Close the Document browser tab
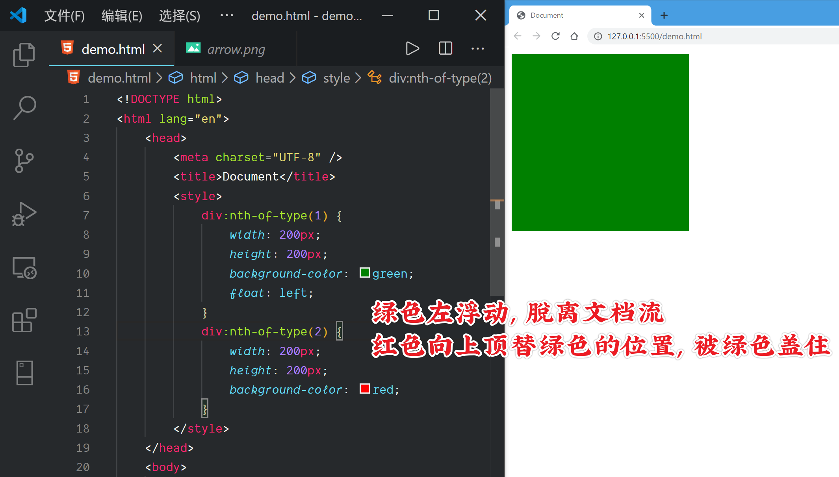 [642, 15]
